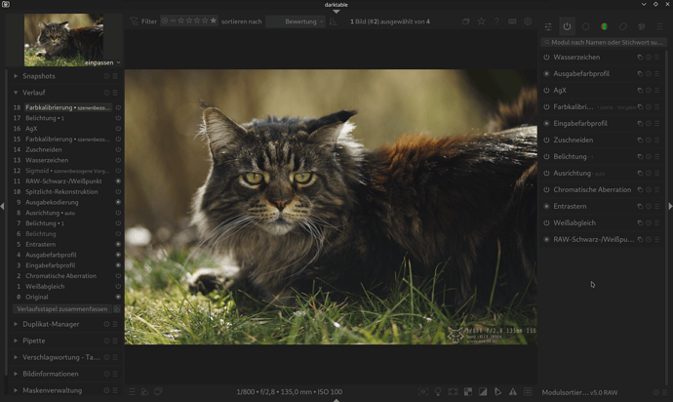Click the module search input field

coord(605,43)
